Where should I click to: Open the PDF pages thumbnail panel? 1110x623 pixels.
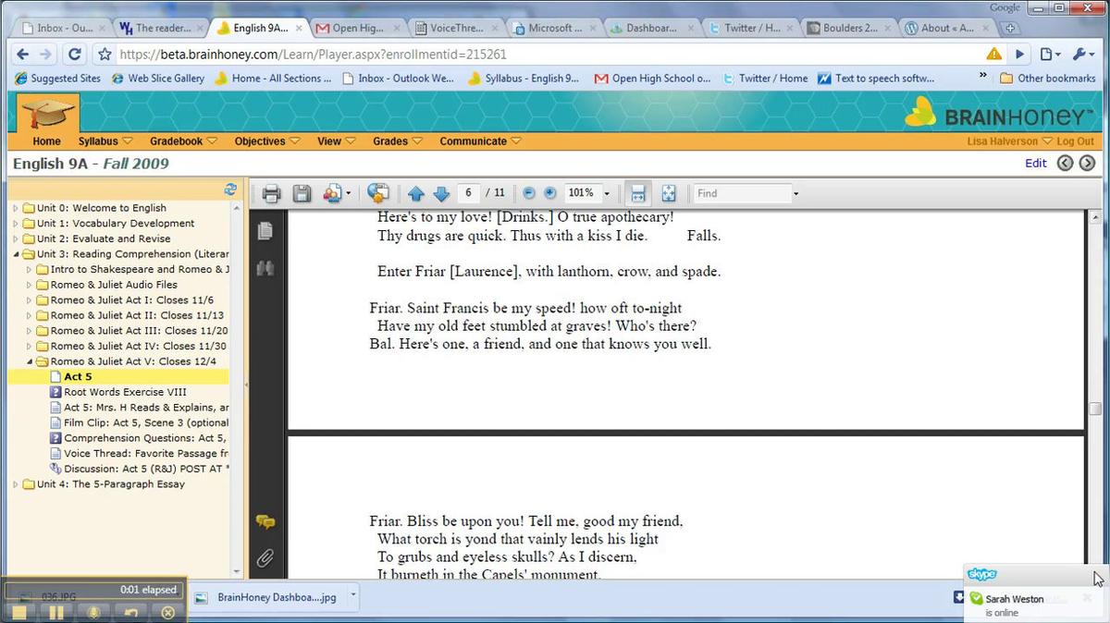click(265, 231)
